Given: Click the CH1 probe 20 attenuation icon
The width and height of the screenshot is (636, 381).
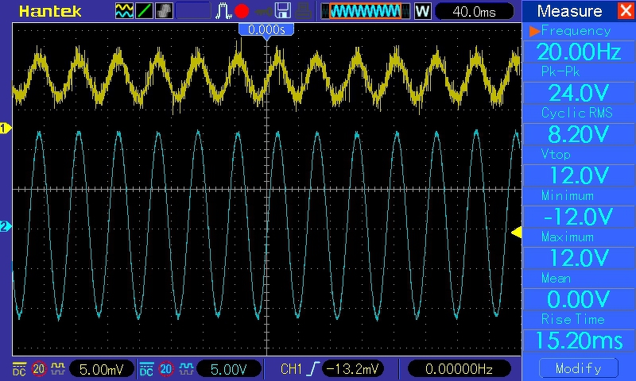Looking at the screenshot, I should coord(38,369).
